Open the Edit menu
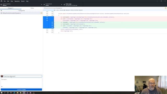This screenshot has width=167, height=94. pos(8,1)
